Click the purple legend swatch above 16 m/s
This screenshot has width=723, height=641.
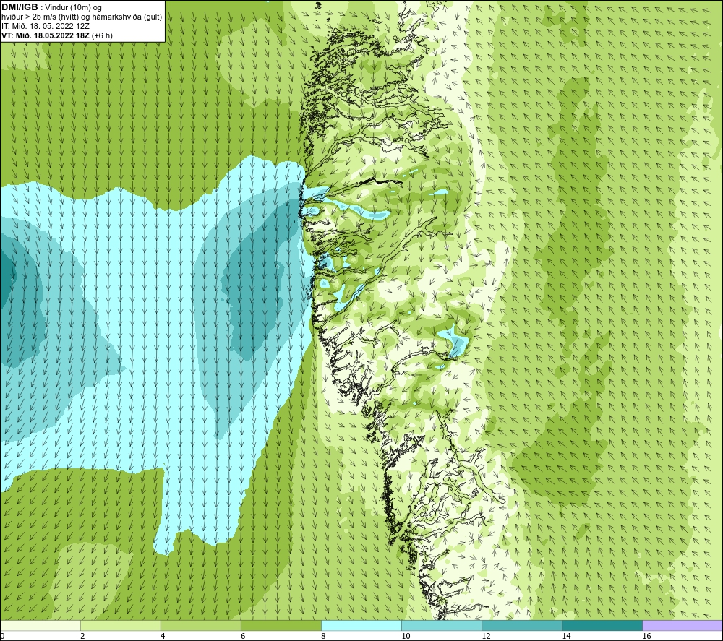683,626
